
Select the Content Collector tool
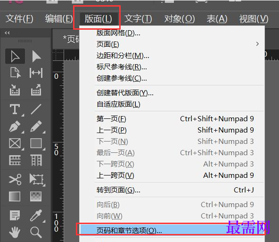[15, 90]
